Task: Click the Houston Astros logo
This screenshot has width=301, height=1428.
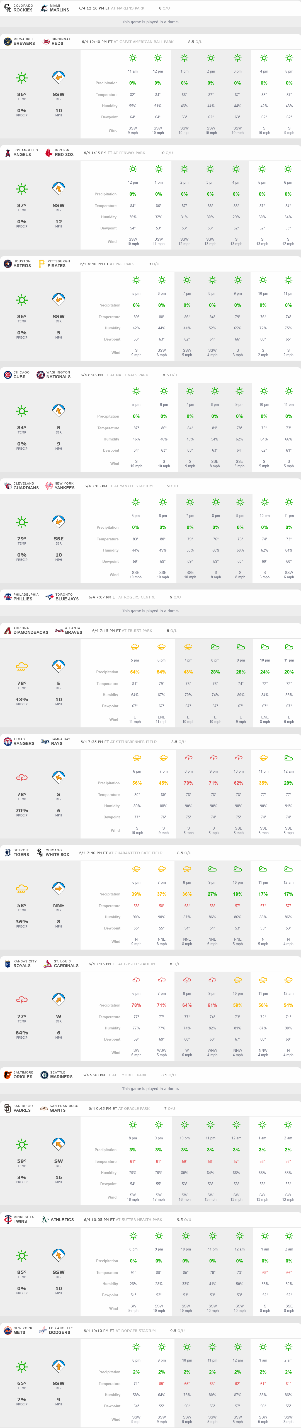Action: point(8,264)
